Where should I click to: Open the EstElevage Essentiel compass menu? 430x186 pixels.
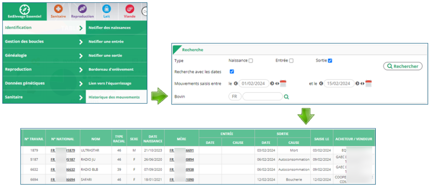[x=24, y=12]
